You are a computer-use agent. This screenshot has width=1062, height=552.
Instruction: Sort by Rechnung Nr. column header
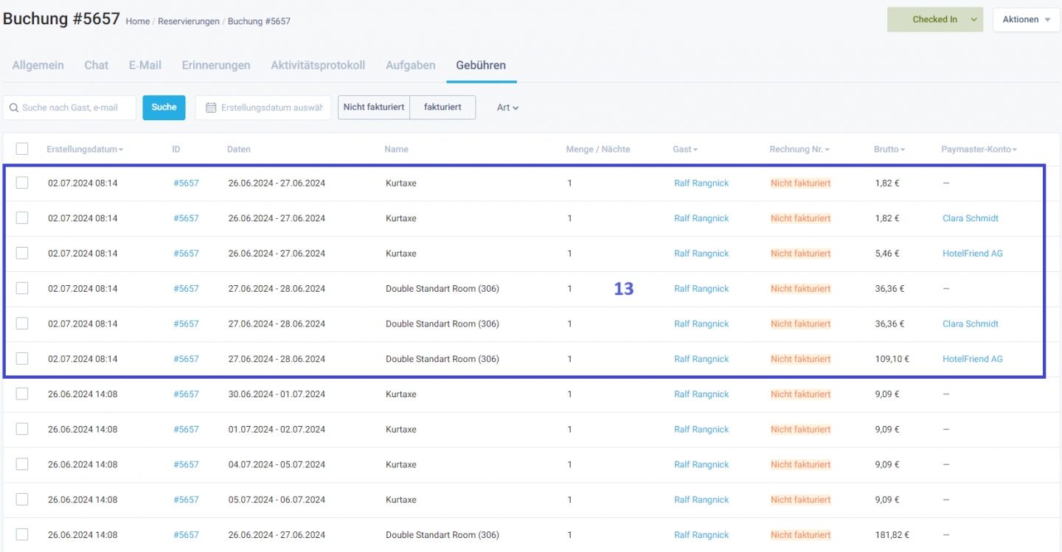pyautogui.click(x=799, y=150)
